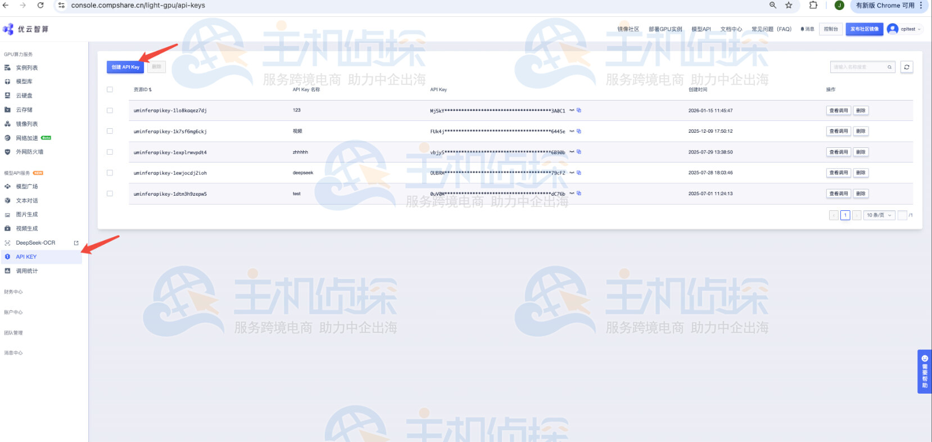The image size is (932, 442).
Task: Open 实例列表 in the sidebar
Action: coord(26,67)
